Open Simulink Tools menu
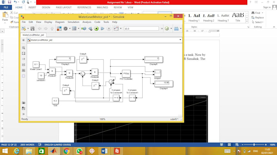The width and height of the screenshot is (277, 155). 106,22
